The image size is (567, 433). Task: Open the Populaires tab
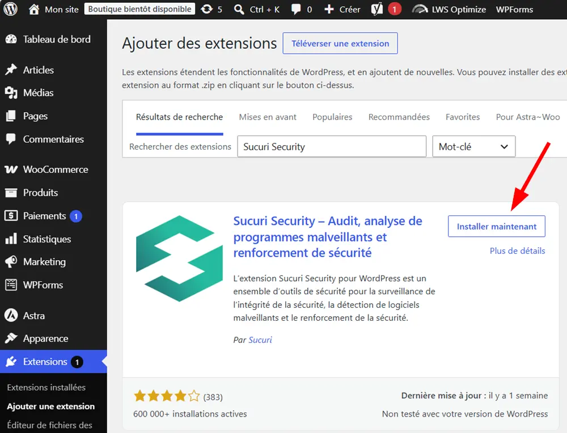pos(332,117)
